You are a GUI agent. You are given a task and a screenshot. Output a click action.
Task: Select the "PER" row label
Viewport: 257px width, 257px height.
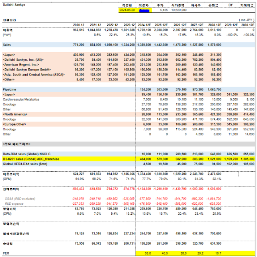point(6,253)
